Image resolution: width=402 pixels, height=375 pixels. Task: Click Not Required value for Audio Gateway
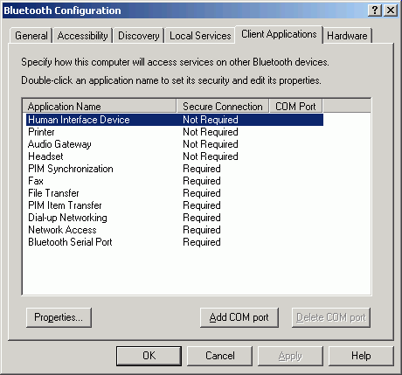tap(211, 144)
